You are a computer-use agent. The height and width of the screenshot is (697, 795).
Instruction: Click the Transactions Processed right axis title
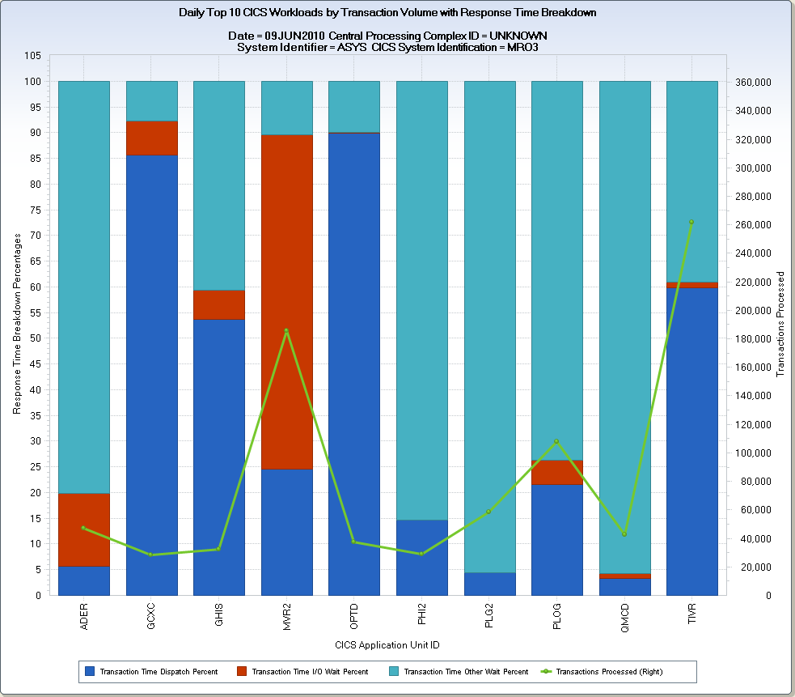point(779,324)
